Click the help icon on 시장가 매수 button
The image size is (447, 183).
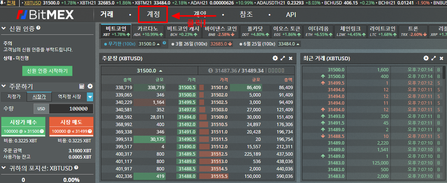[42, 131]
